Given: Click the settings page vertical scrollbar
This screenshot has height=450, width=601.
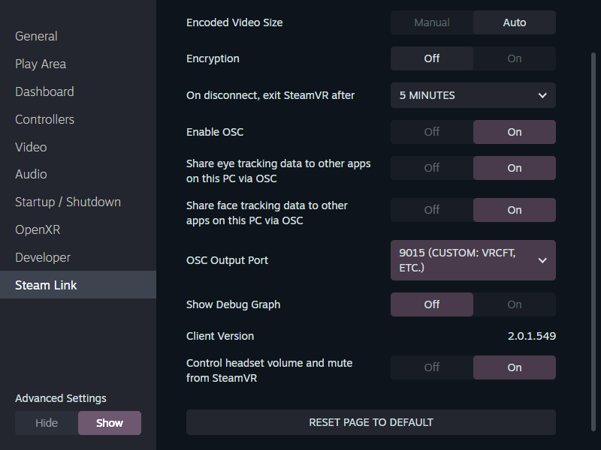Looking at the screenshot, I should [593, 241].
